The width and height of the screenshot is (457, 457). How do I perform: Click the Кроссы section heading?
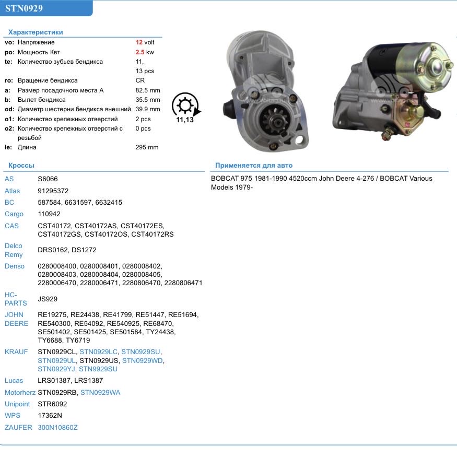coord(21,166)
